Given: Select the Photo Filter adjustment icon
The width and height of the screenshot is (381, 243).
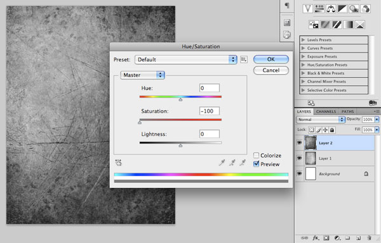Looking at the screenshot, I should [354, 9].
